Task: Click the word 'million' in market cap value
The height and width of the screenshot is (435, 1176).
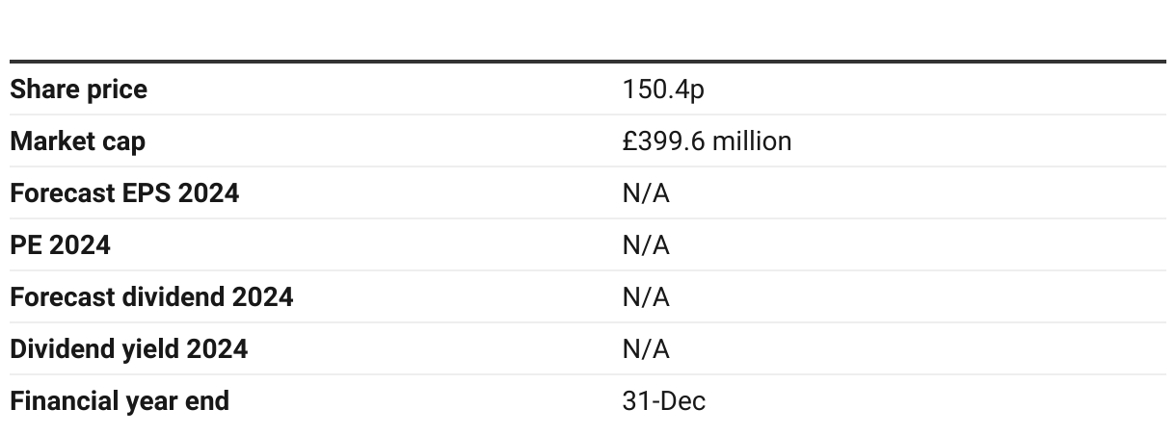Action: pyautogui.click(x=752, y=141)
